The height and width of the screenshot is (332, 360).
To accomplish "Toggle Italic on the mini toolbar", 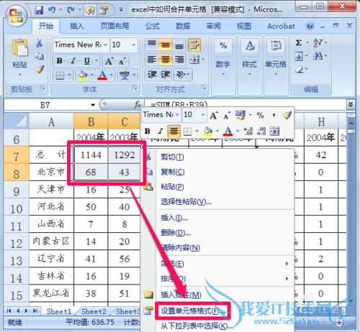I will 160,132.
